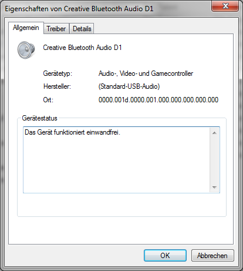Click 'Audio-, Video- und Gamecontroller' device type text
The image size is (243, 271).
coord(146,73)
